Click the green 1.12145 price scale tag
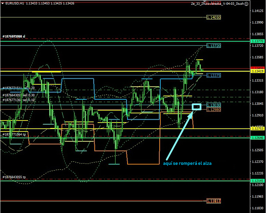 (x=257, y=180)
